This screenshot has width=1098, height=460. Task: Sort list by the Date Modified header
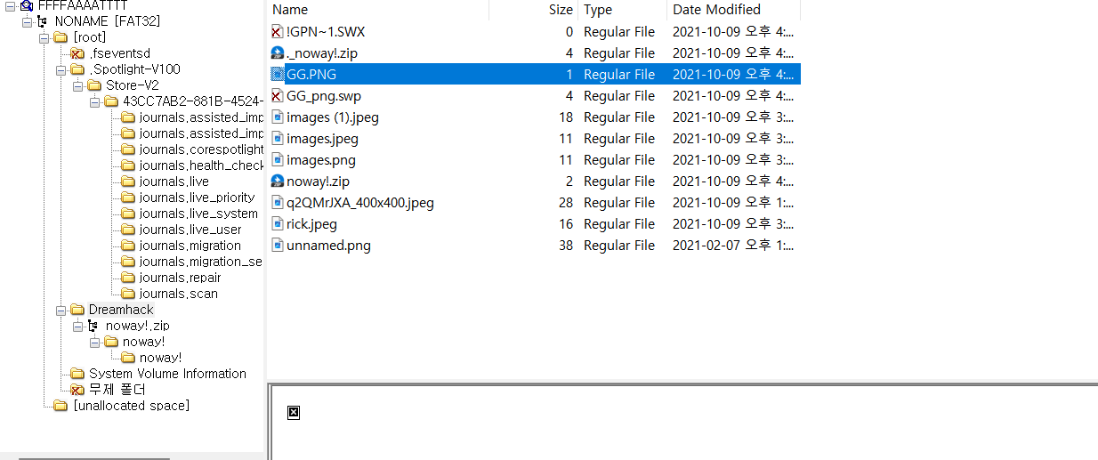733,10
